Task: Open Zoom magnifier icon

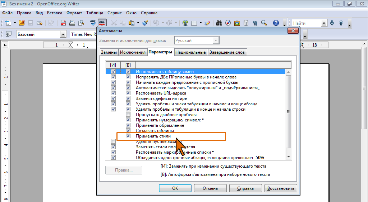Action: [x=264, y=23]
